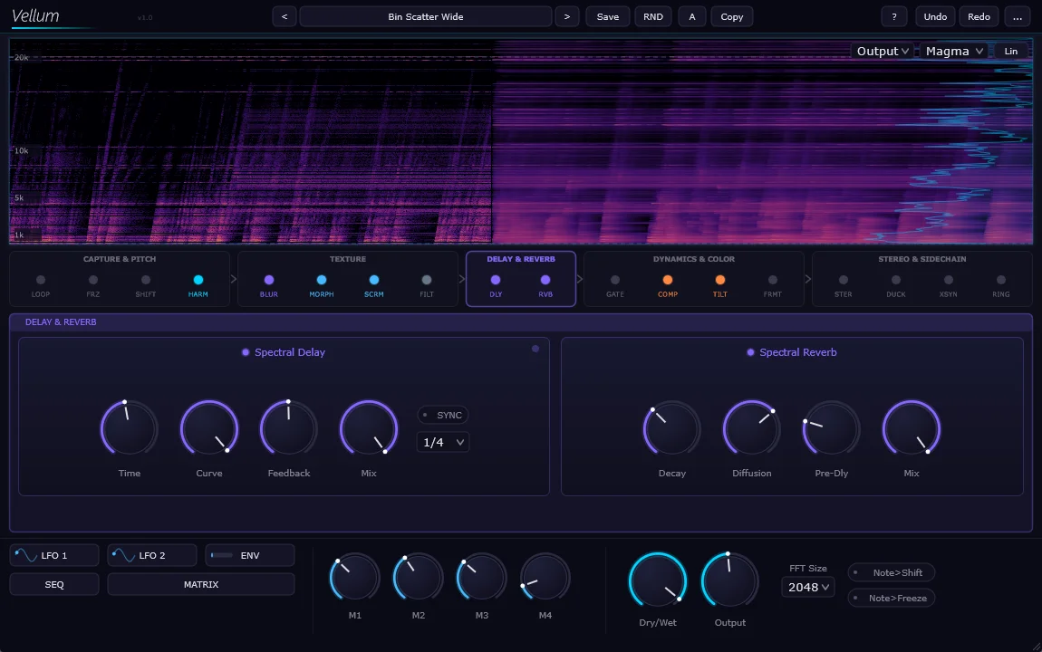
Task: Open the modulation MATRIX
Action: coord(200,584)
